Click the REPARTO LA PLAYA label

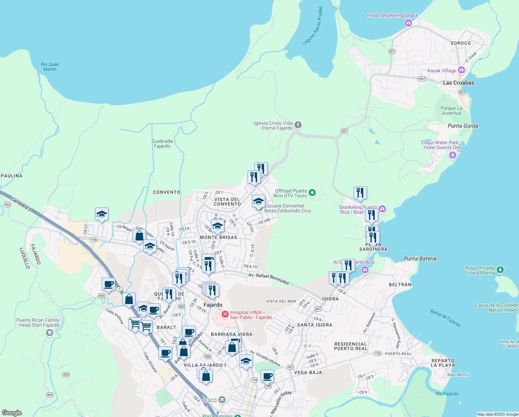click(443, 363)
